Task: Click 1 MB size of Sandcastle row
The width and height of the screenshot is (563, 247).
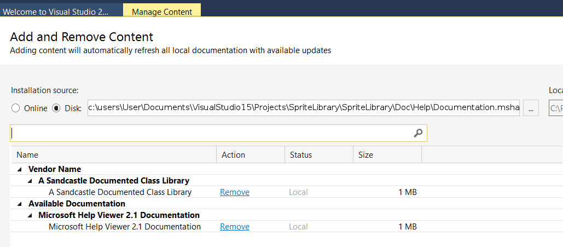Action: [x=408, y=192]
